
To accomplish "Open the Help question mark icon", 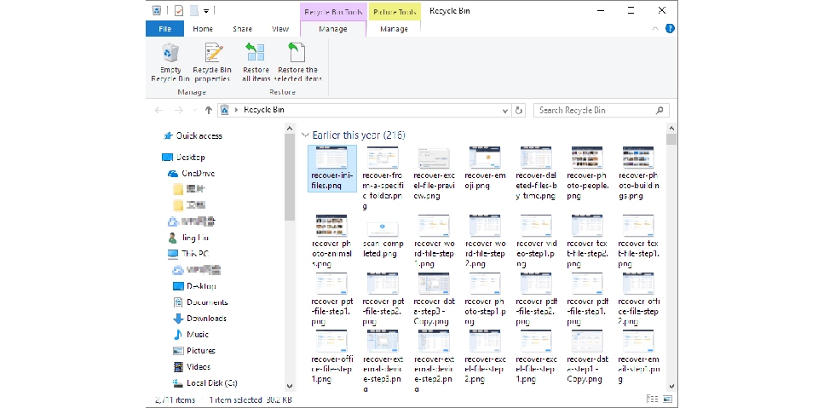I will [x=670, y=28].
